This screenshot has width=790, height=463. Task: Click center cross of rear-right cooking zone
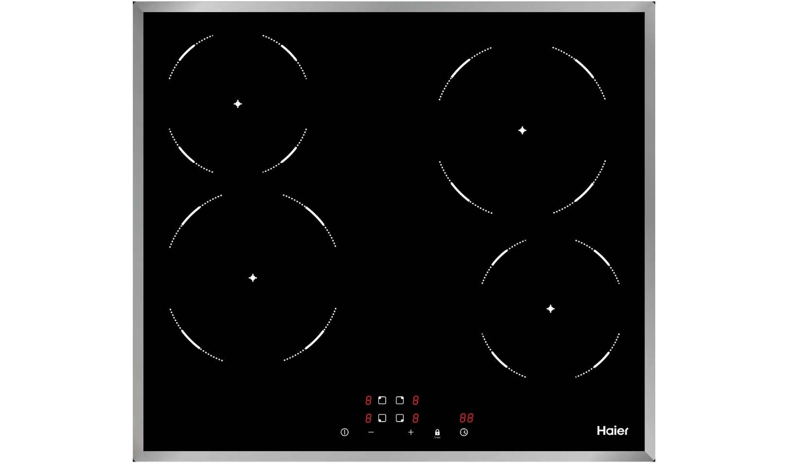pyautogui.click(x=522, y=130)
